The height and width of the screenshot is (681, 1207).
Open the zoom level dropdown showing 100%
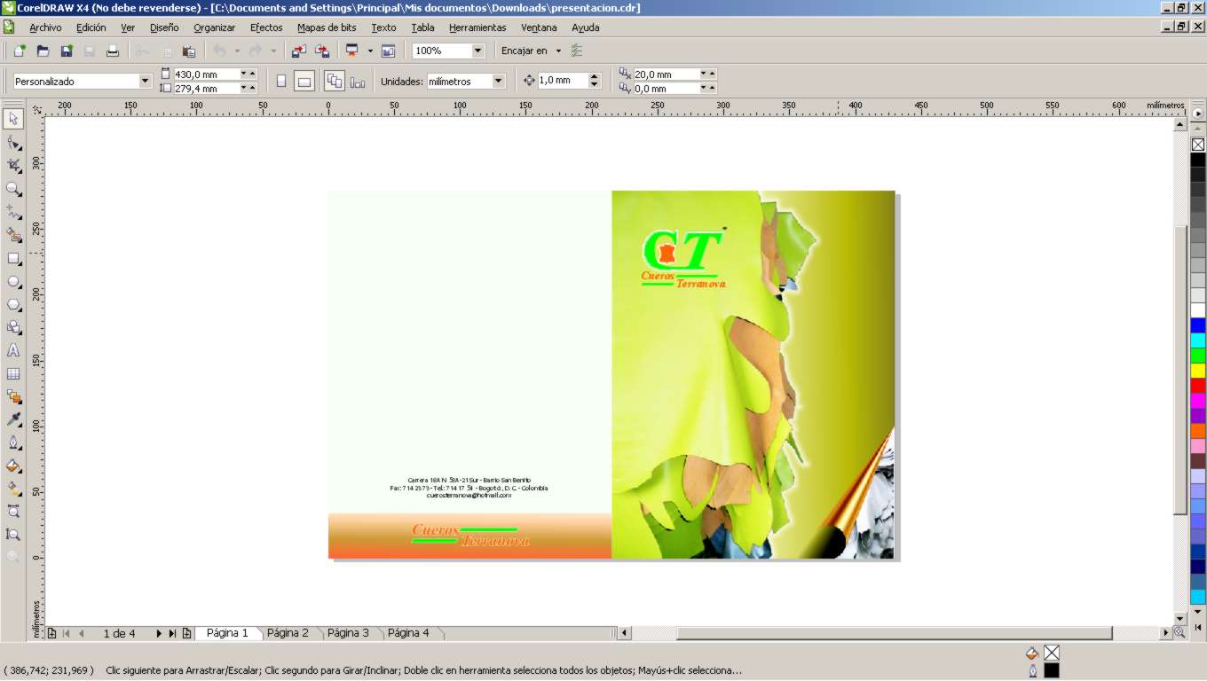[477, 51]
